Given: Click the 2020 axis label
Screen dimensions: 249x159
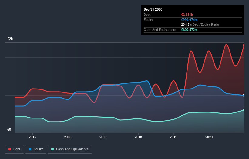Looking at the screenshot, I should click(x=209, y=137).
